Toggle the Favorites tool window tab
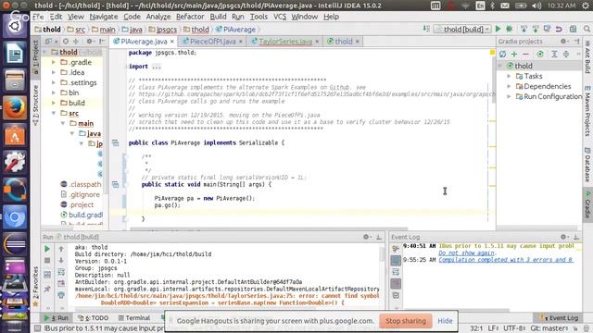The height and width of the screenshot is (333, 593). point(35,286)
